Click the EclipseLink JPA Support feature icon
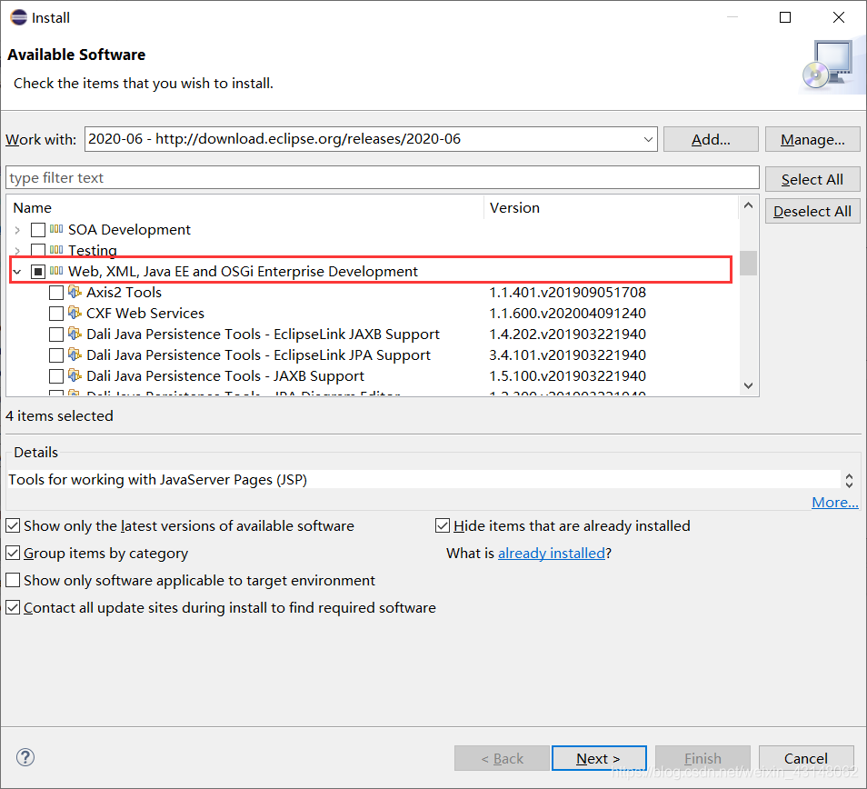 (75, 355)
